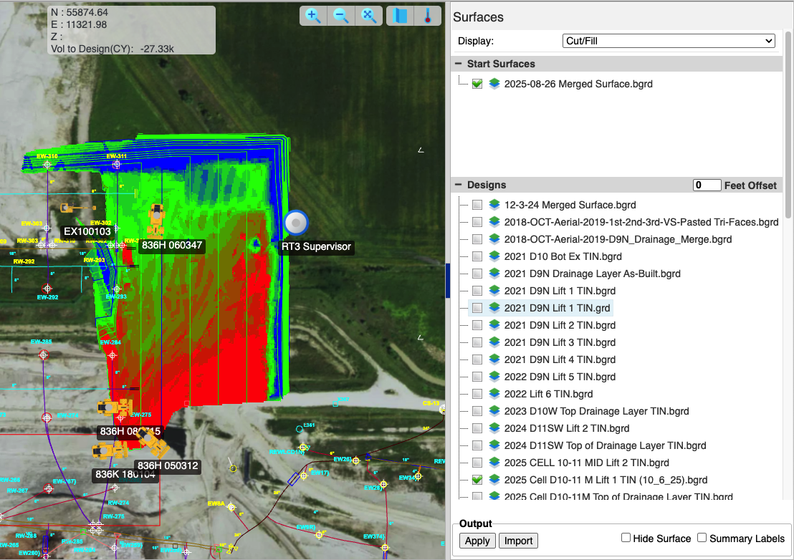
Task: Open the Display Cut/Fill dropdown
Action: pyautogui.click(x=669, y=41)
